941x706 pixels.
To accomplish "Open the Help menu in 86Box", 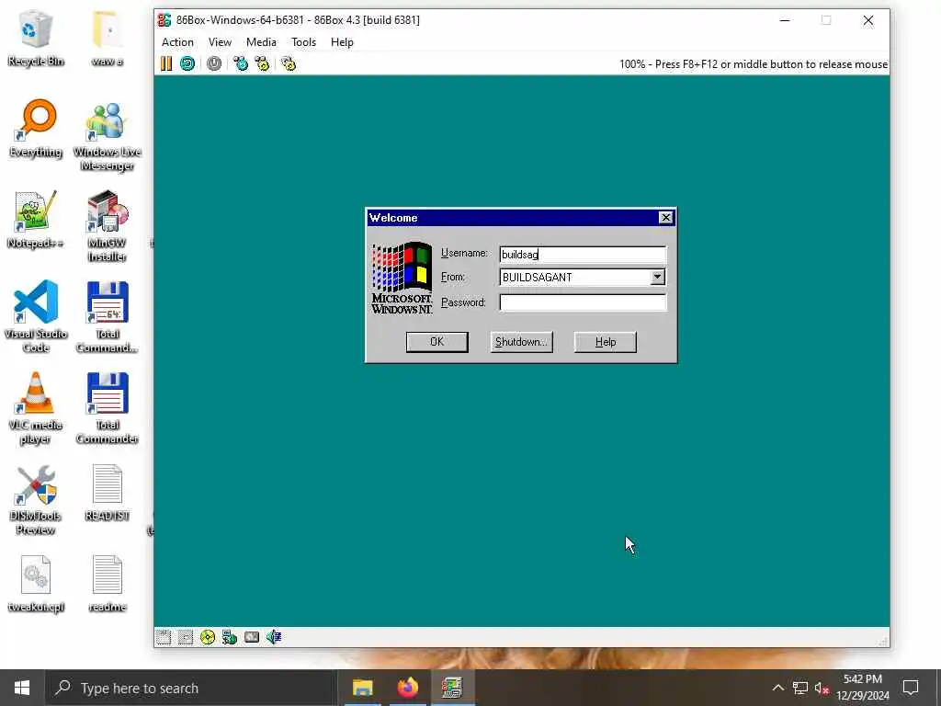I will 342,42.
